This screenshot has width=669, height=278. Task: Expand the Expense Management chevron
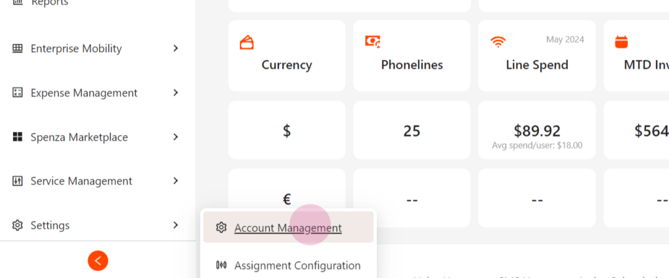pyautogui.click(x=175, y=93)
